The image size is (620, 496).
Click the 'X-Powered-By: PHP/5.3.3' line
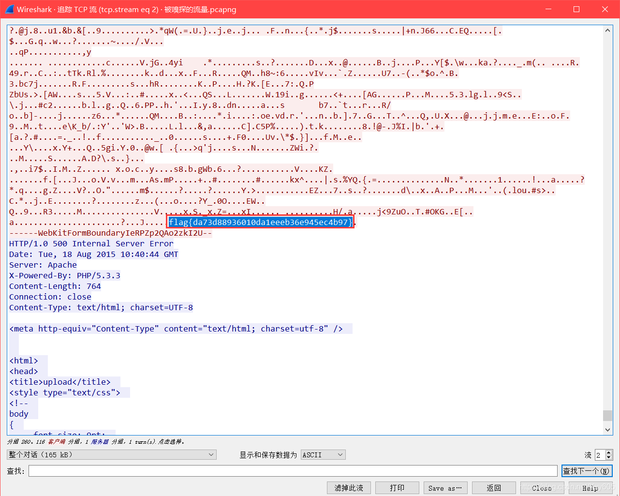(x=65, y=275)
